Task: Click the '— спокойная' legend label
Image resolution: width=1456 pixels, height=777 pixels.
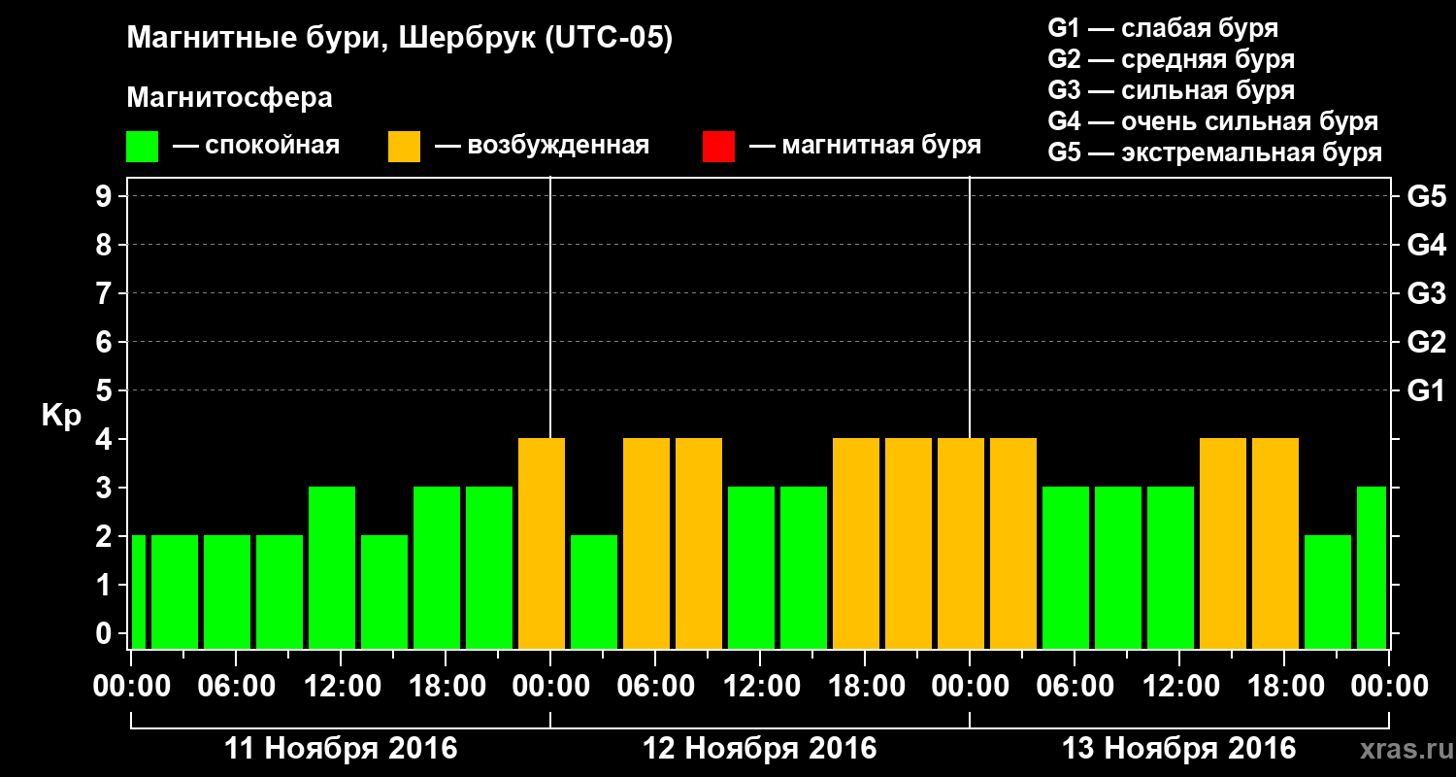Action: click(x=256, y=146)
